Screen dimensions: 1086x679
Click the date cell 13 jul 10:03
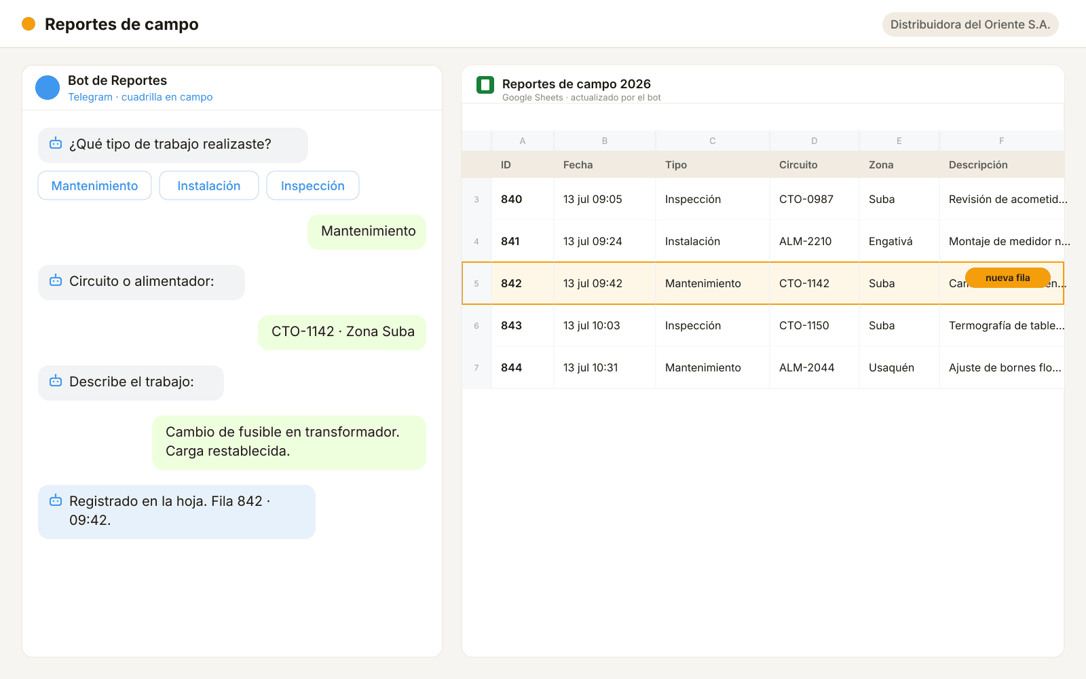pyautogui.click(x=605, y=325)
